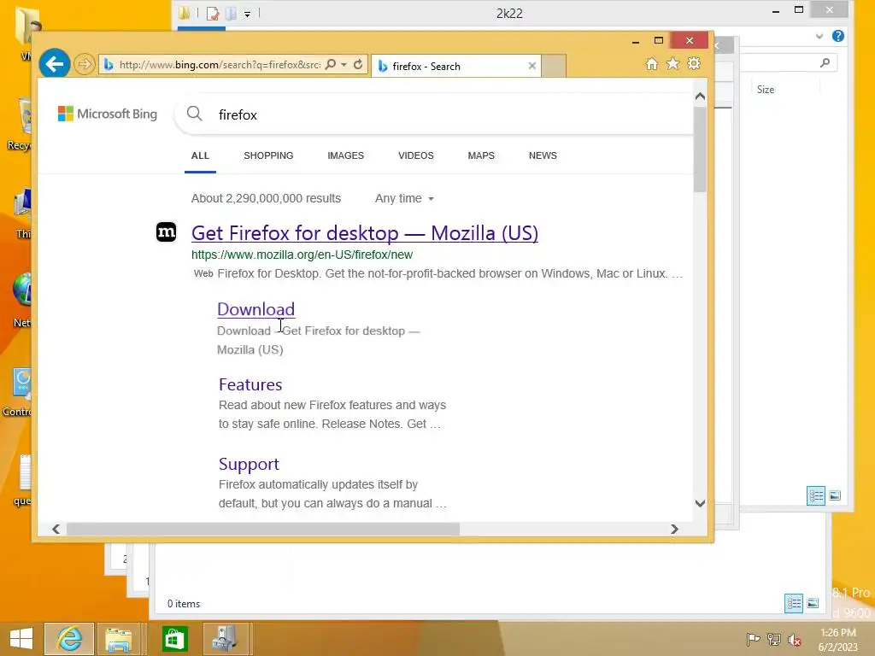Switch to large icons view in 2k22 window
875x656 pixels.
point(835,495)
